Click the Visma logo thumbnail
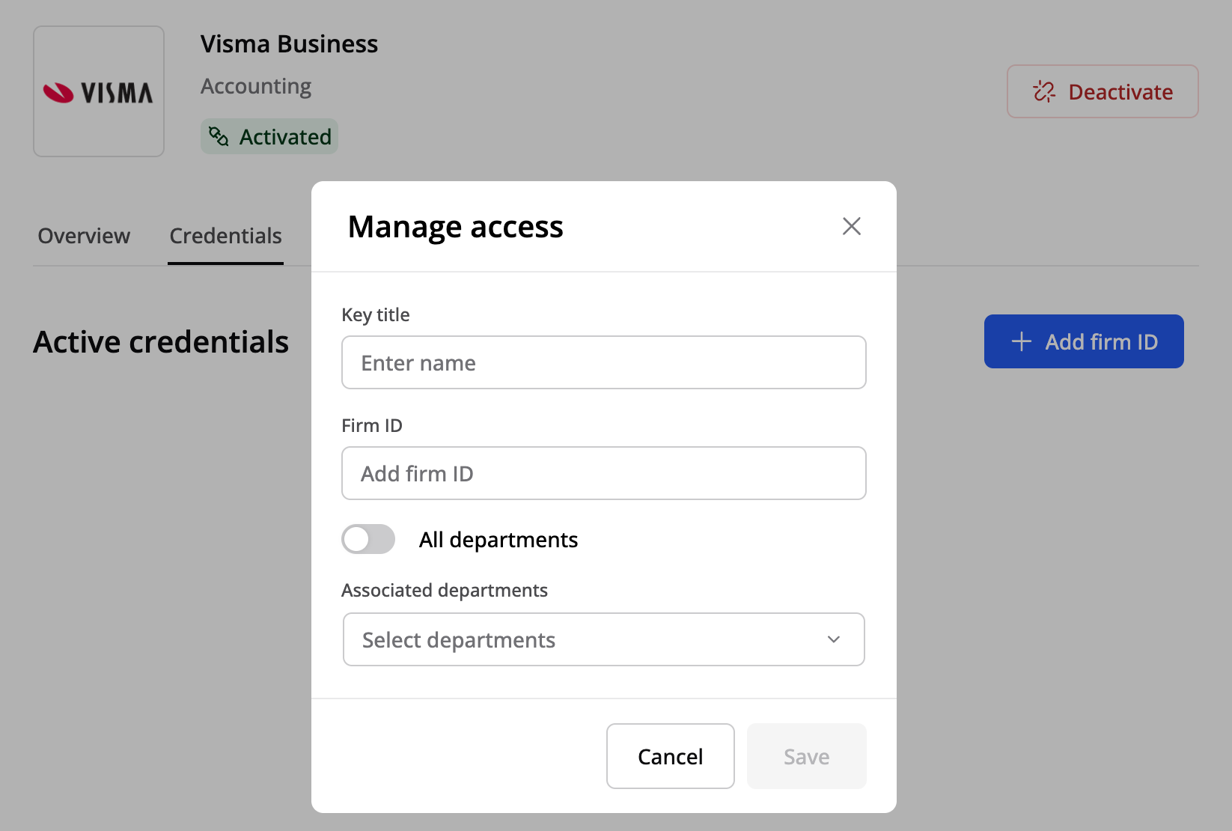Viewport: 1232px width, 831px height. point(99,91)
